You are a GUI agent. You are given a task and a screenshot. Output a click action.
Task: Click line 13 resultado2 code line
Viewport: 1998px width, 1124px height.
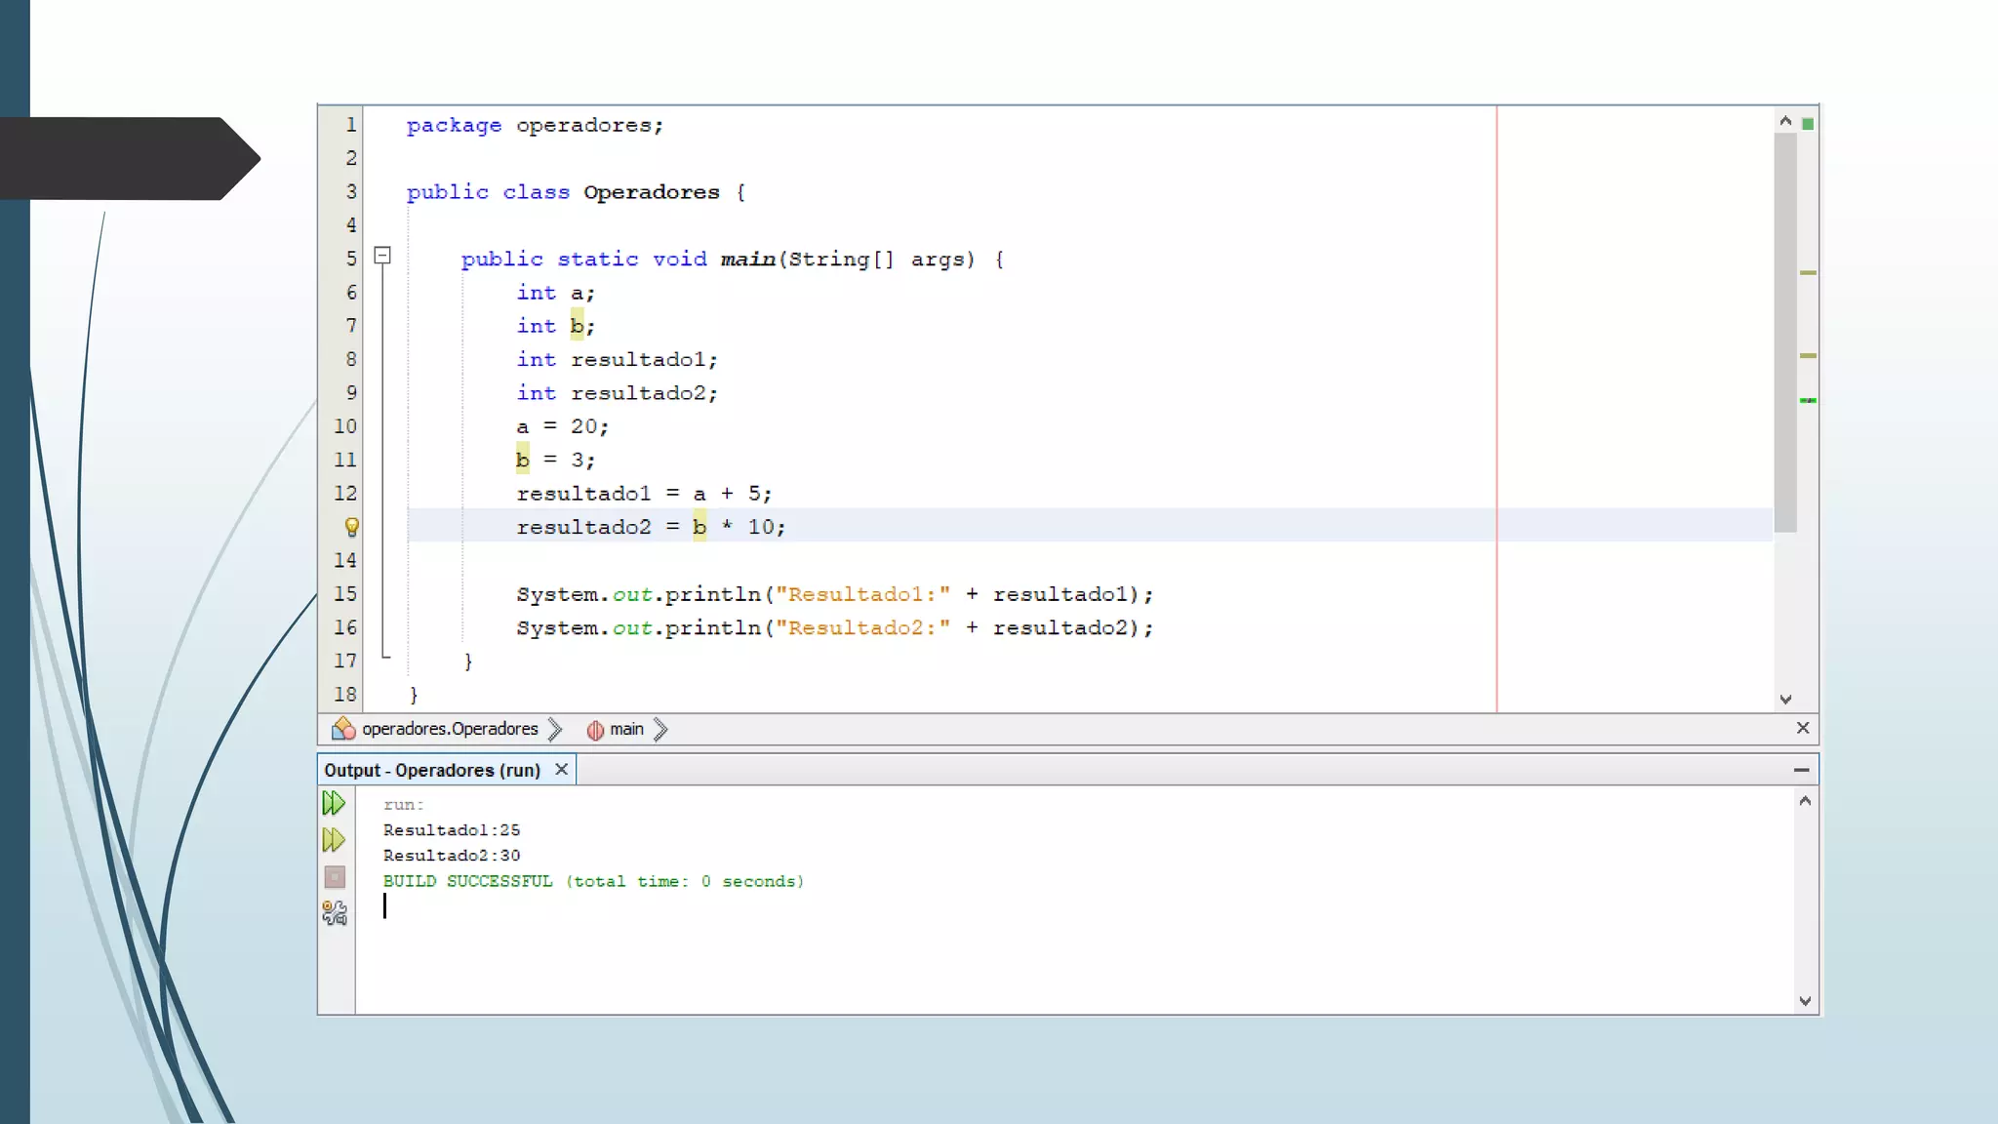pyautogui.click(x=651, y=527)
